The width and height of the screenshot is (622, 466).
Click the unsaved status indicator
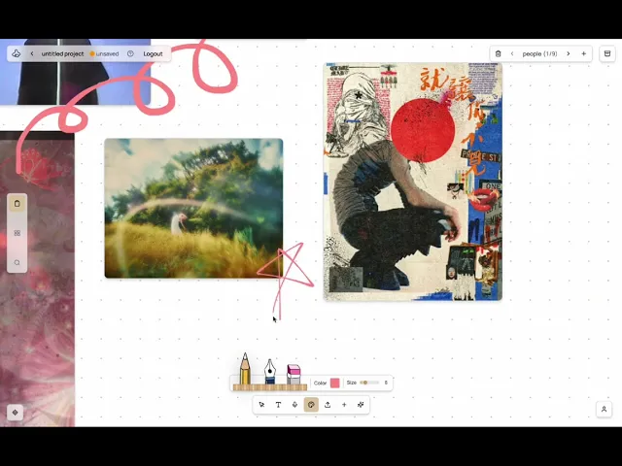pos(104,53)
